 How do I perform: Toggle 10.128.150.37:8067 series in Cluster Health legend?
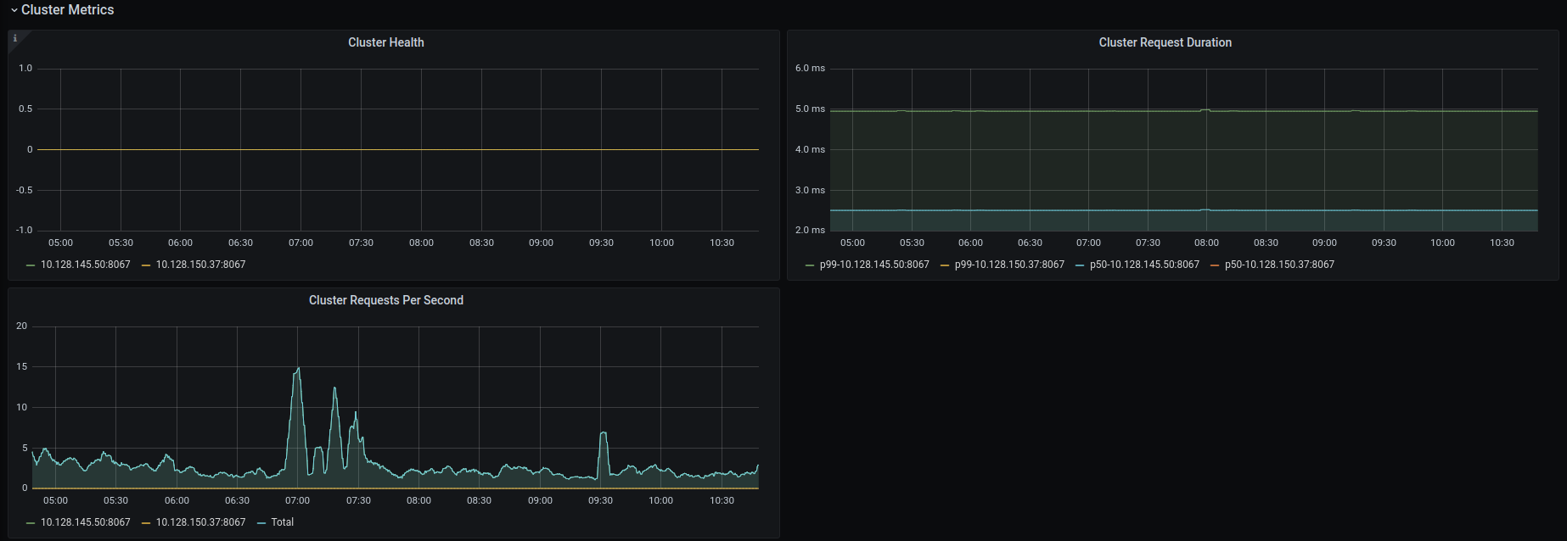tap(200, 265)
